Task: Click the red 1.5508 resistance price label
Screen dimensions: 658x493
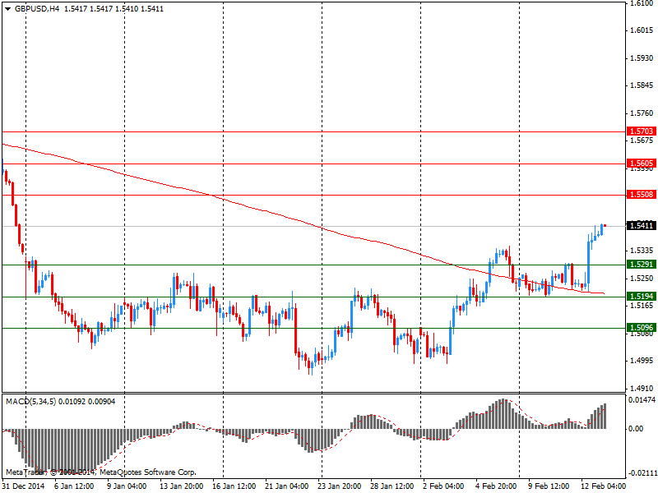Action: pos(642,195)
